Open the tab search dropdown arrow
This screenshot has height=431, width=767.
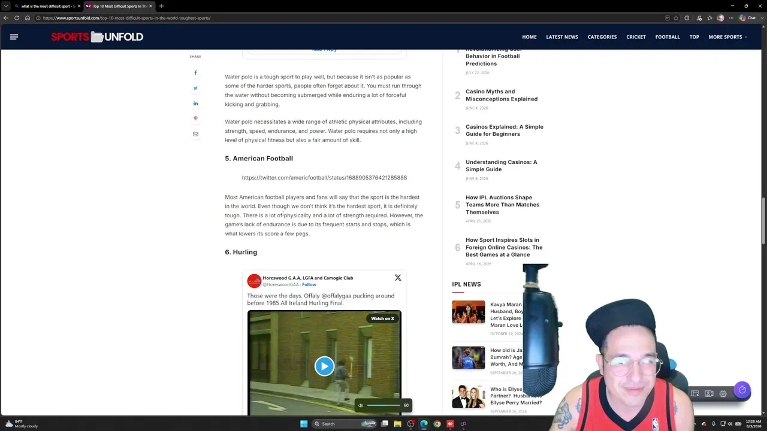pos(6,6)
